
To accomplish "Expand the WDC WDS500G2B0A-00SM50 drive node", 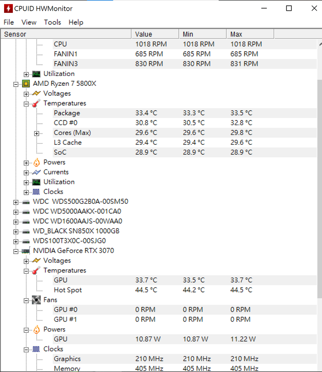I will tap(16, 202).
